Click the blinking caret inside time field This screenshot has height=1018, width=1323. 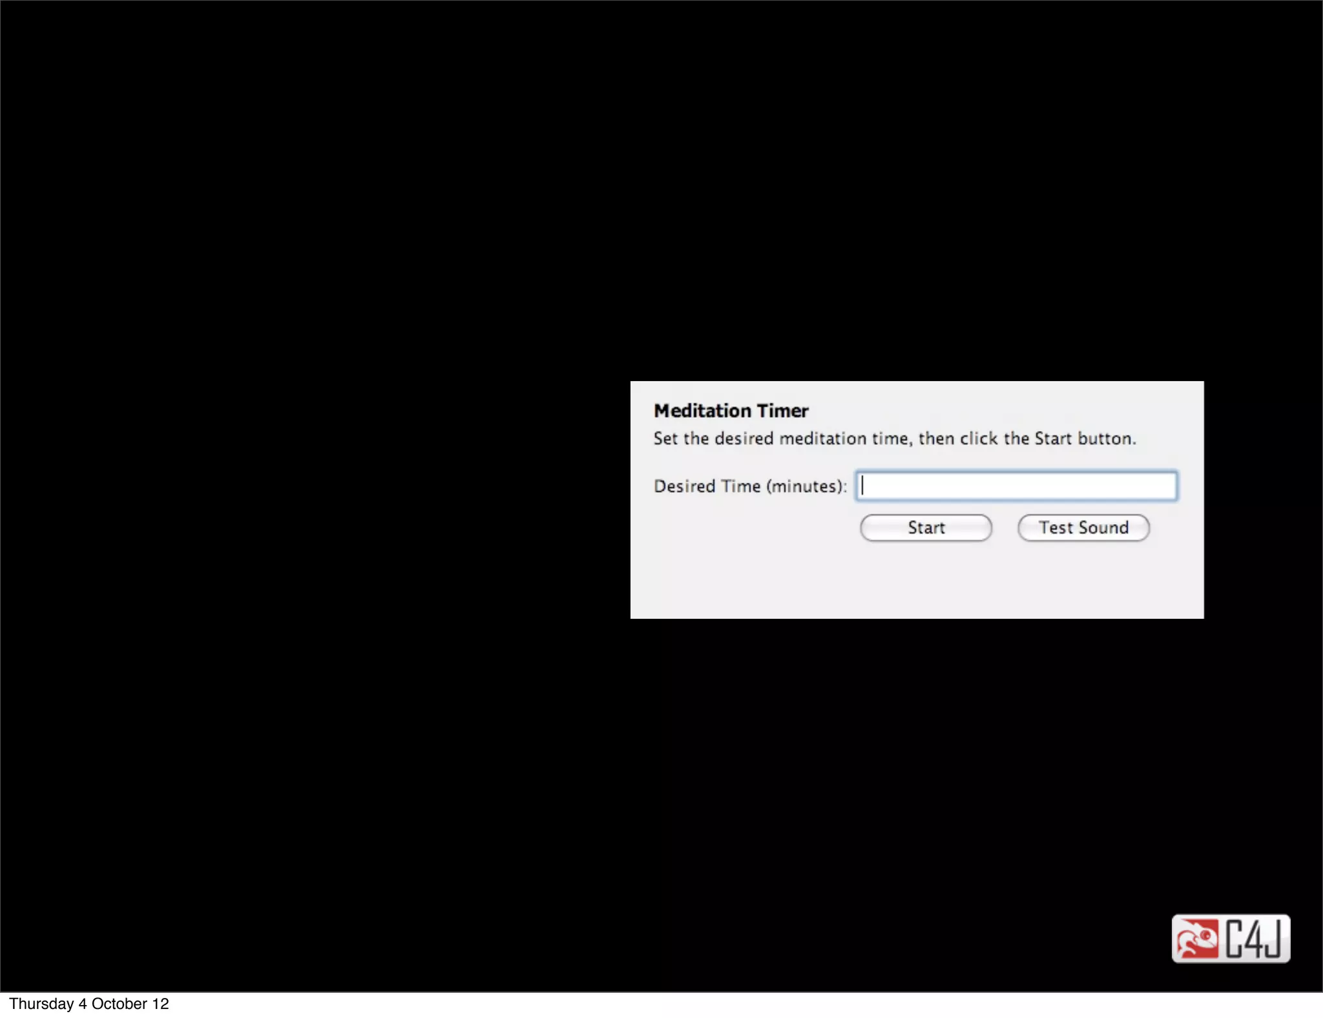[863, 486]
